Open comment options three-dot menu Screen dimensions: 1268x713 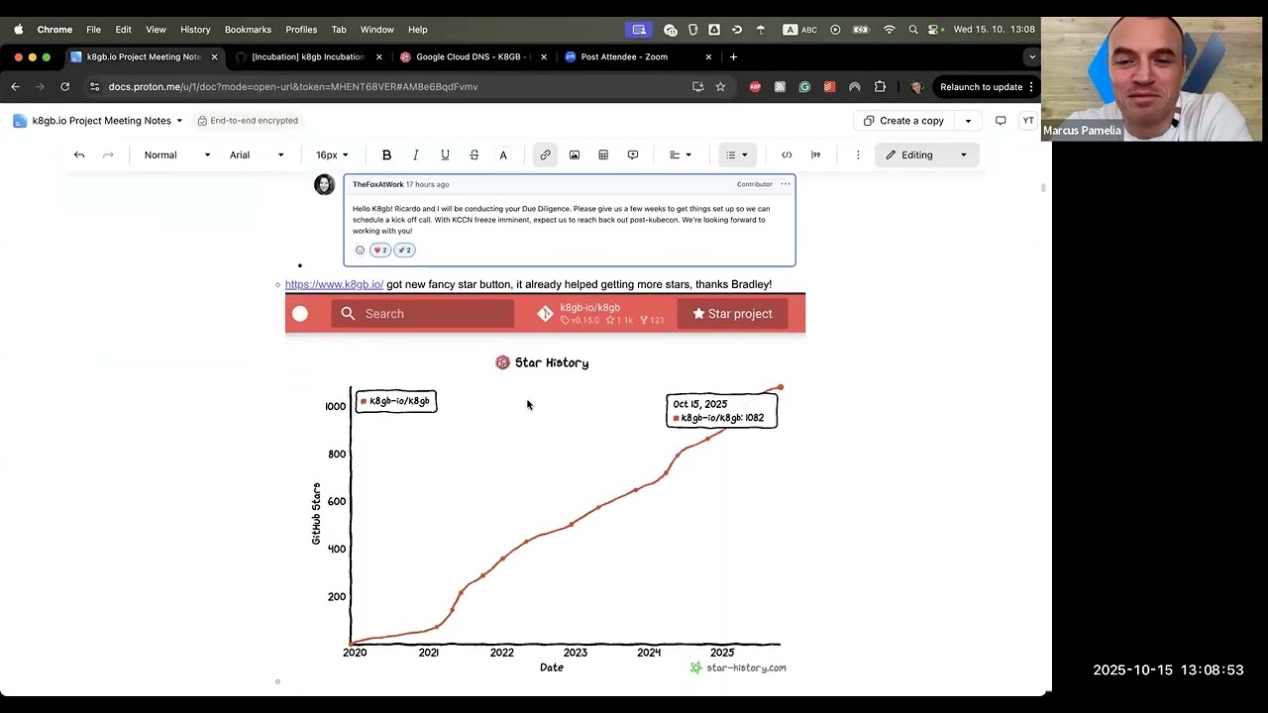click(786, 184)
